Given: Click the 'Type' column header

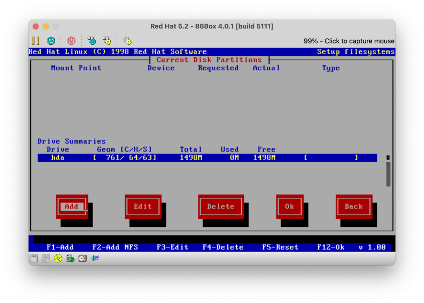Looking at the screenshot, I should pyautogui.click(x=331, y=68).
